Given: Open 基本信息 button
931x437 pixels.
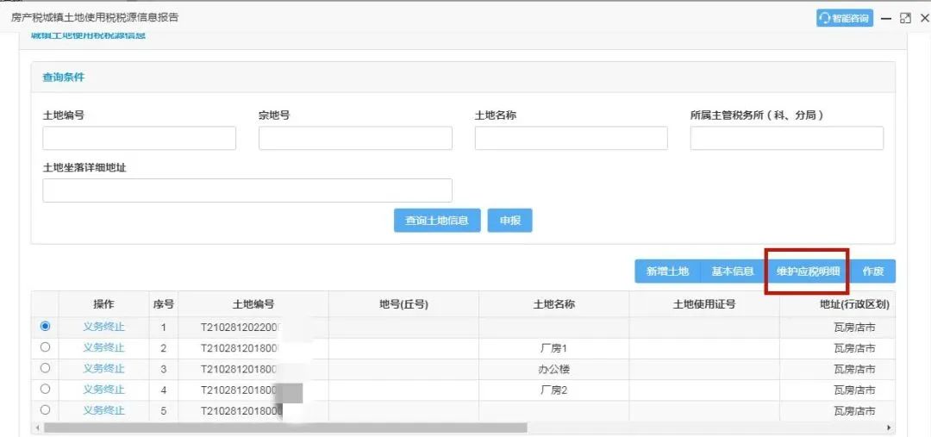Looking at the screenshot, I should tap(732, 272).
